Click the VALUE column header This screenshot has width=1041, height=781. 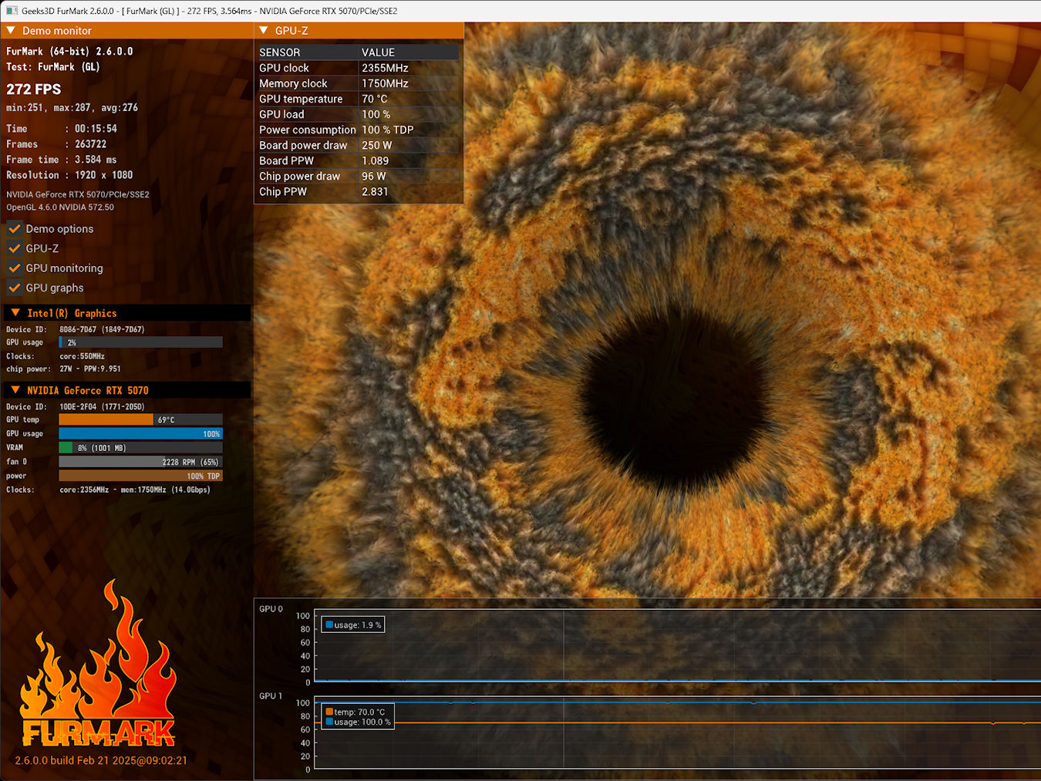pyautogui.click(x=378, y=52)
